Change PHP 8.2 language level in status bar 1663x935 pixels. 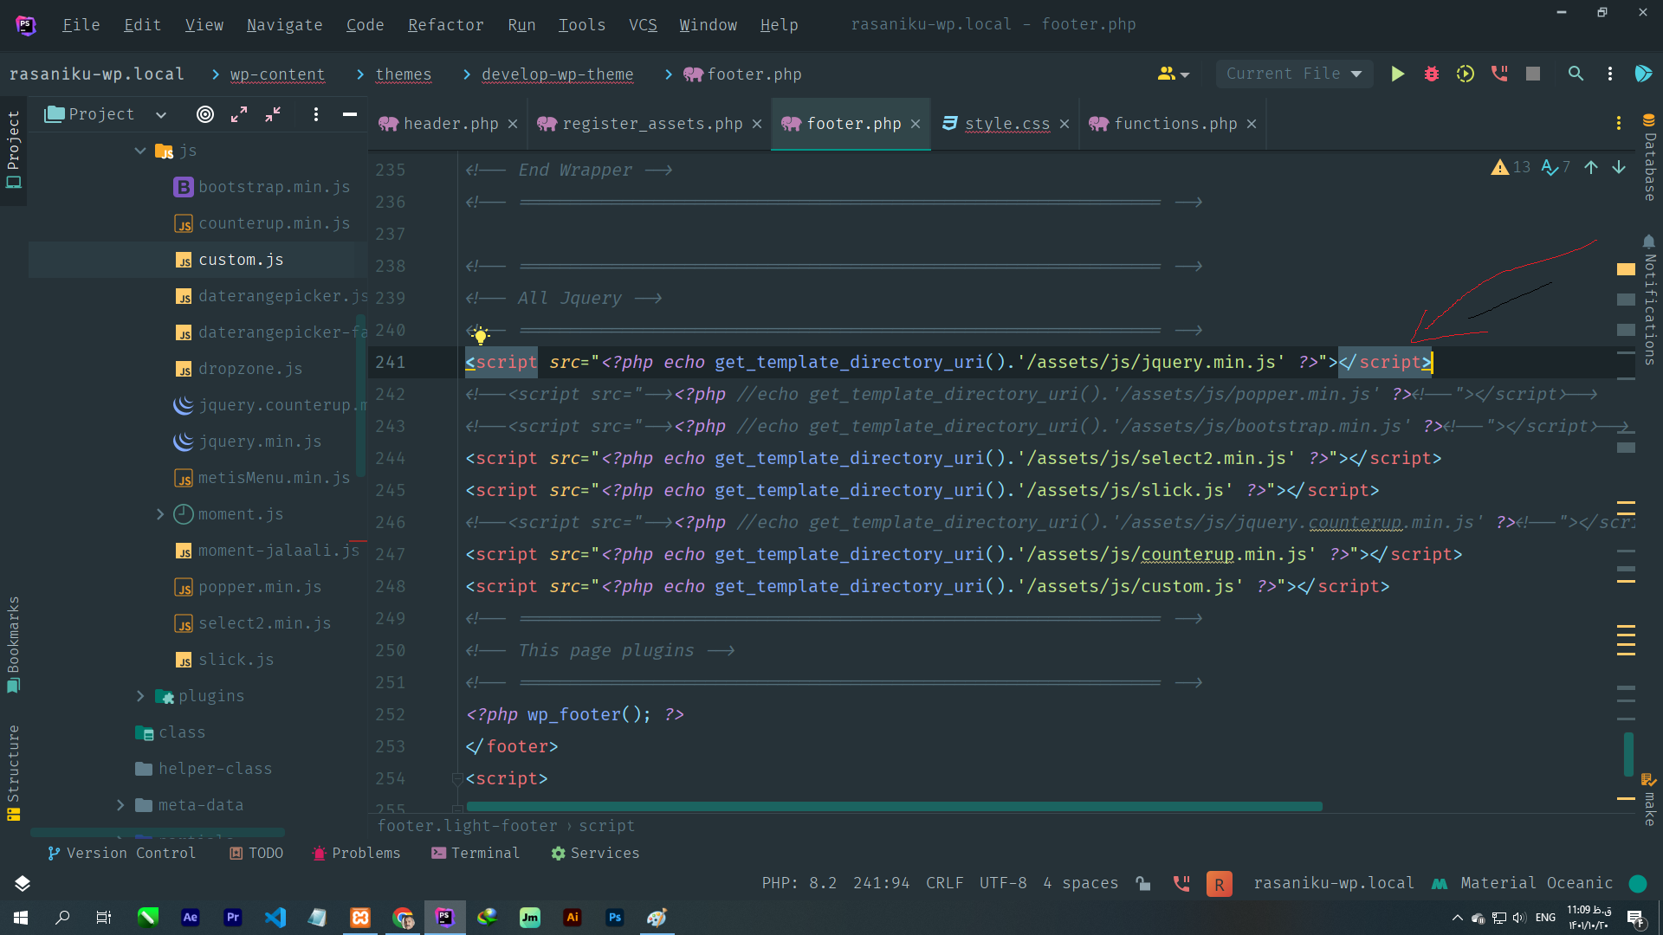coord(799,883)
